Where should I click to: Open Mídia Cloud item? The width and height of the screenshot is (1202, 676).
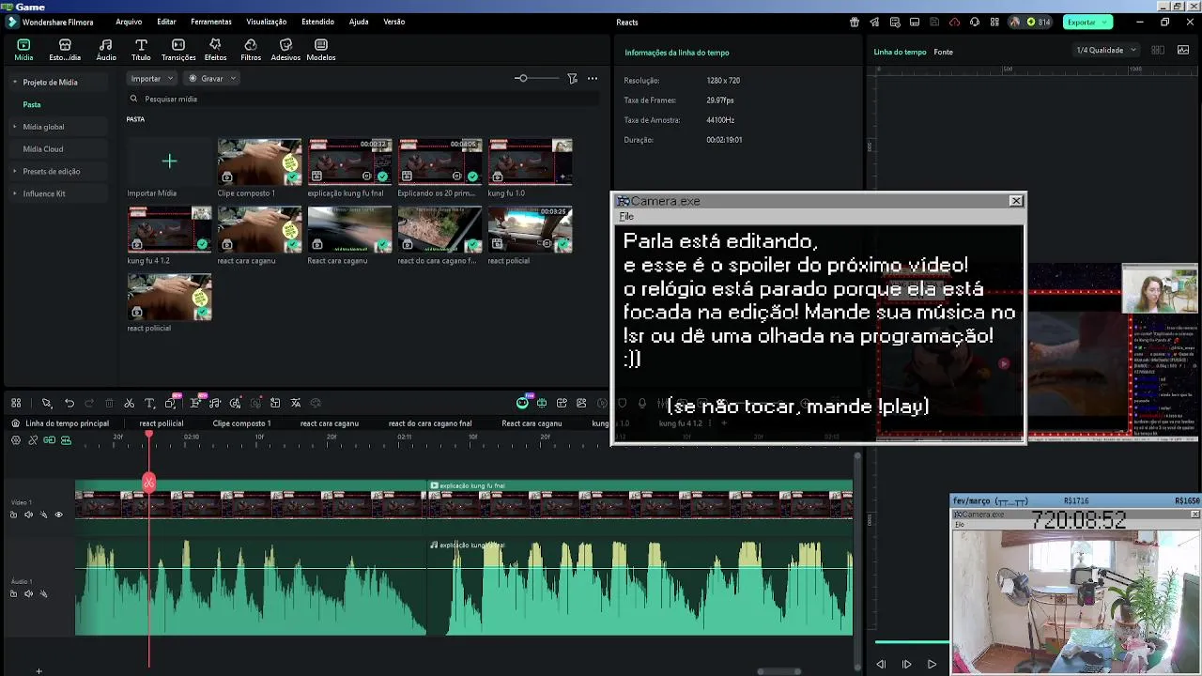43,149
